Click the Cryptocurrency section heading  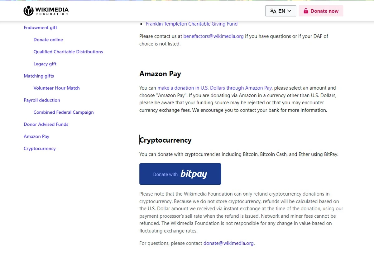tap(165, 140)
